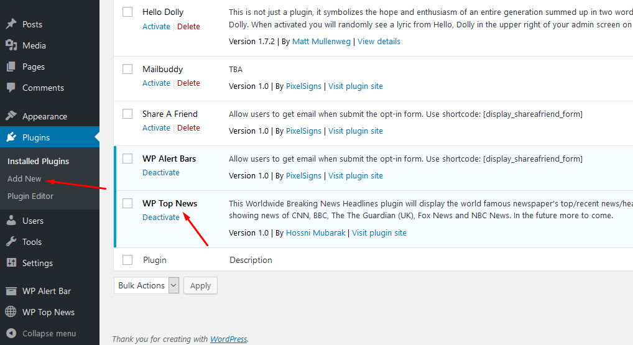Image resolution: width=633 pixels, height=345 pixels.
Task: Click the Plugins plug icon
Action: [11, 137]
